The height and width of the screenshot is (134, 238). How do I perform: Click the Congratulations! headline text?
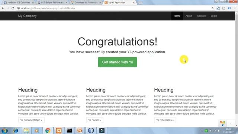coord(118,41)
